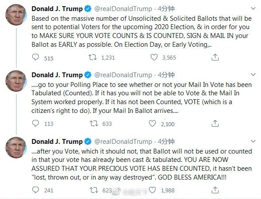View the avatar beside the Polling Place tweet
Screen dimensions: 261x199
pos(16,81)
